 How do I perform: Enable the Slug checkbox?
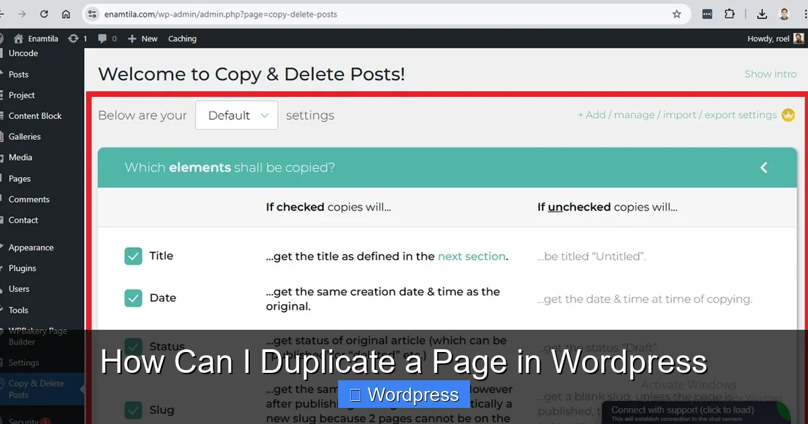[133, 409]
